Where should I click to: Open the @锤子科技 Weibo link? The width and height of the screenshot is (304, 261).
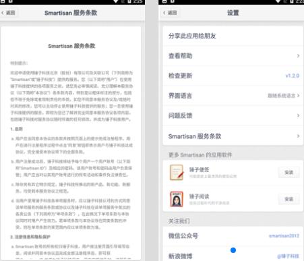pyautogui.click(x=288, y=256)
